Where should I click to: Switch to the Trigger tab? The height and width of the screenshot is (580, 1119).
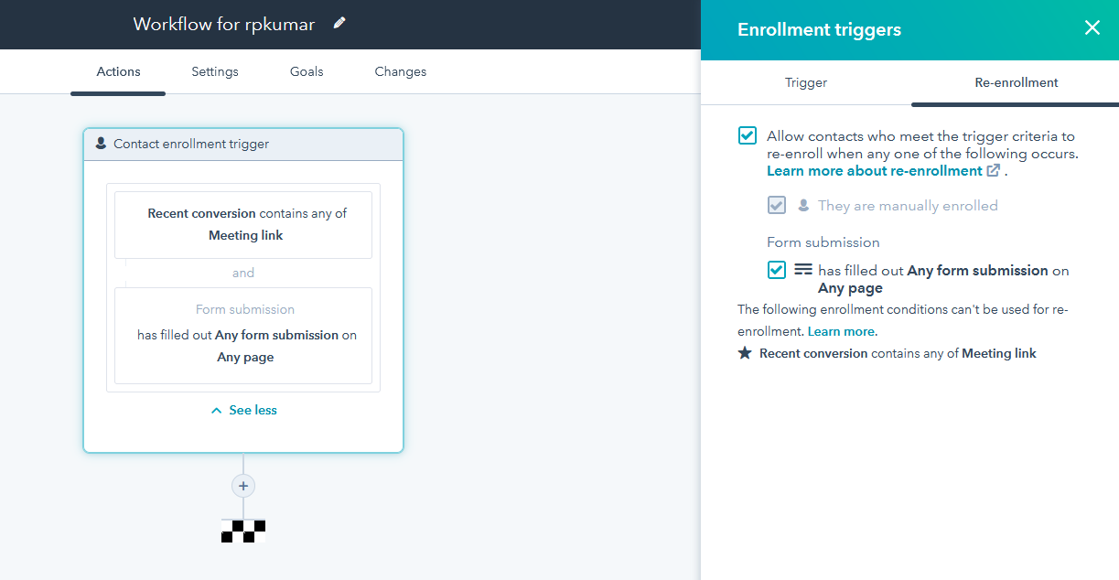805,81
